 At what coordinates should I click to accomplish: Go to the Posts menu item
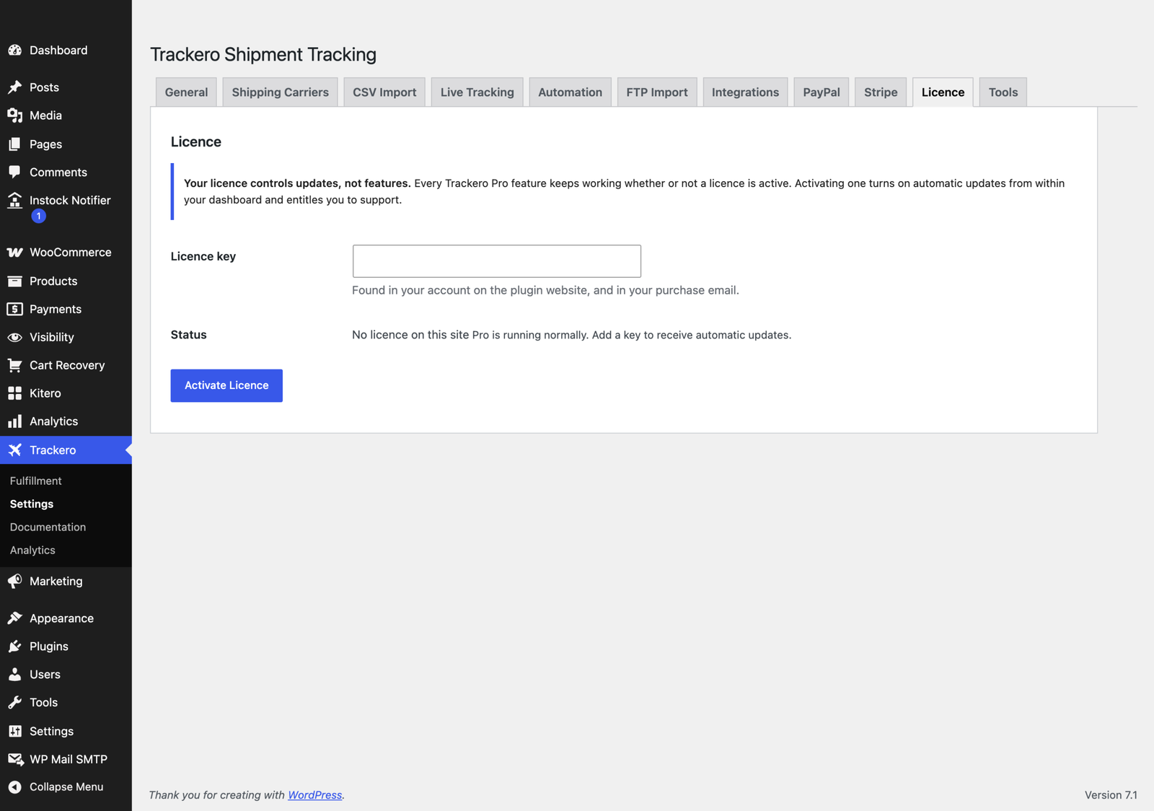[66, 87]
